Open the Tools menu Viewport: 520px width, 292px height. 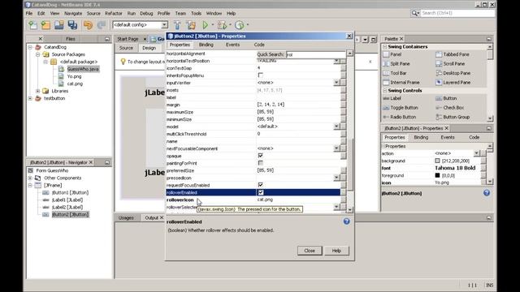point(196,13)
